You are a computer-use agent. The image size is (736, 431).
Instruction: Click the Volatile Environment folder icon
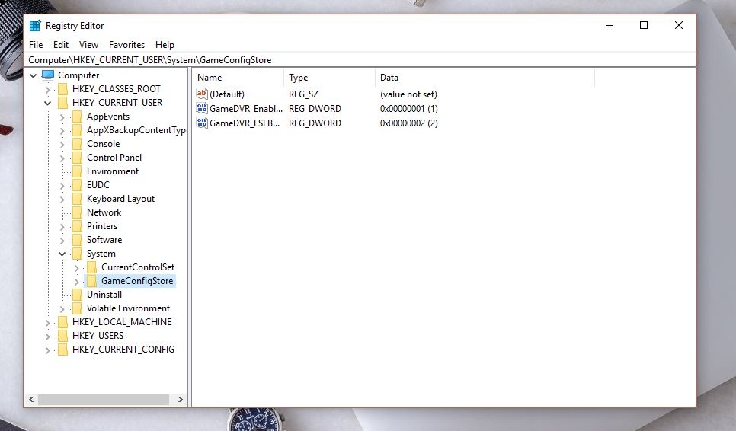(77, 308)
